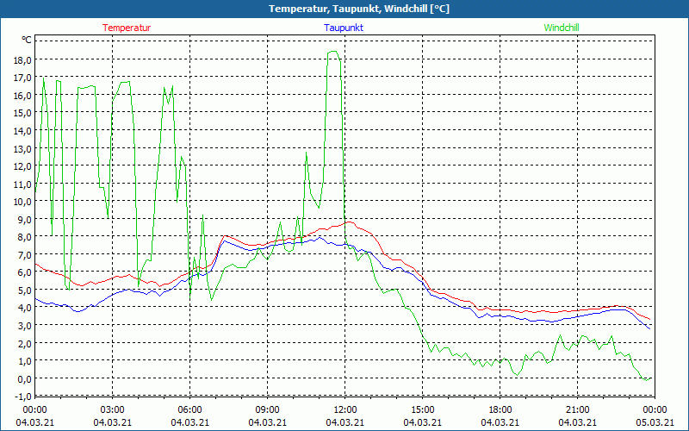Select the 18:00 time label on the x-axis
Screen dimensions: 689x431
(x=500, y=409)
